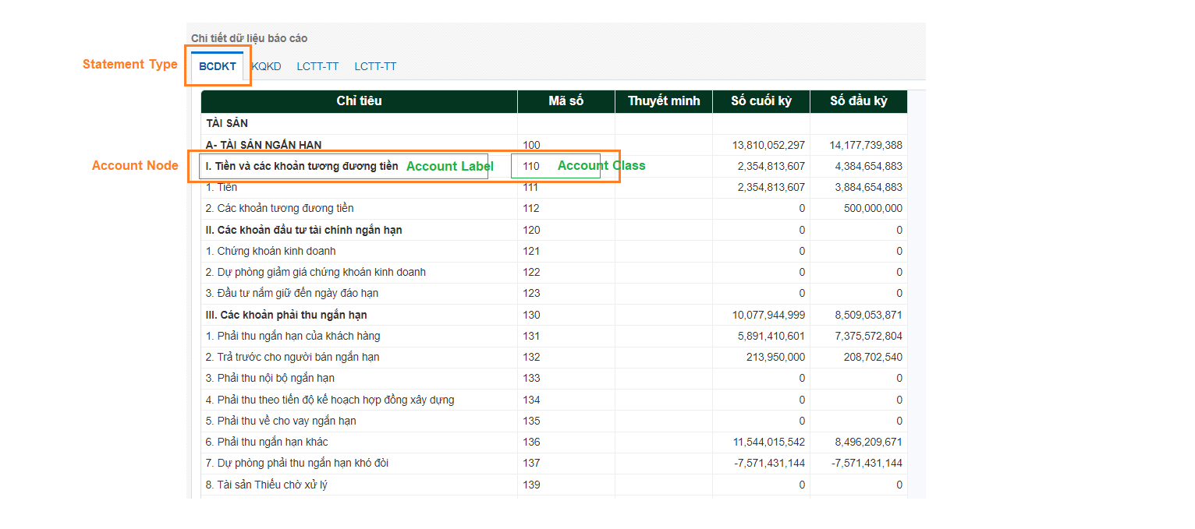Select '1. Phải thu ngắn hạn của khách hàng'
Image resolution: width=1195 pixels, height=529 pixels.
(293, 336)
